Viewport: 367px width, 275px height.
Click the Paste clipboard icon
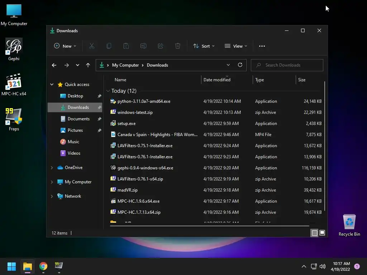point(126,46)
